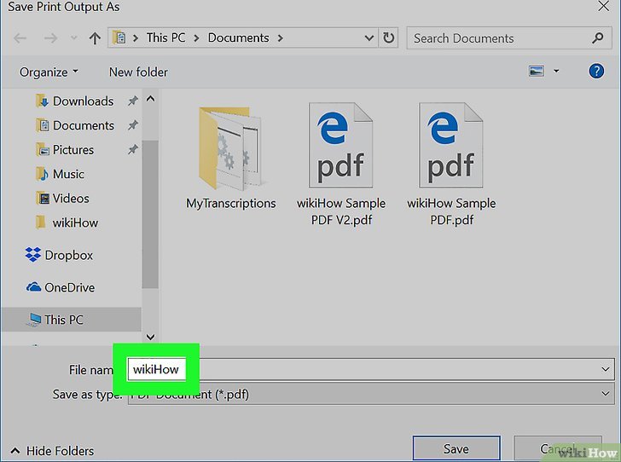
Task: Click the folder icon in address bar
Action: click(x=119, y=38)
